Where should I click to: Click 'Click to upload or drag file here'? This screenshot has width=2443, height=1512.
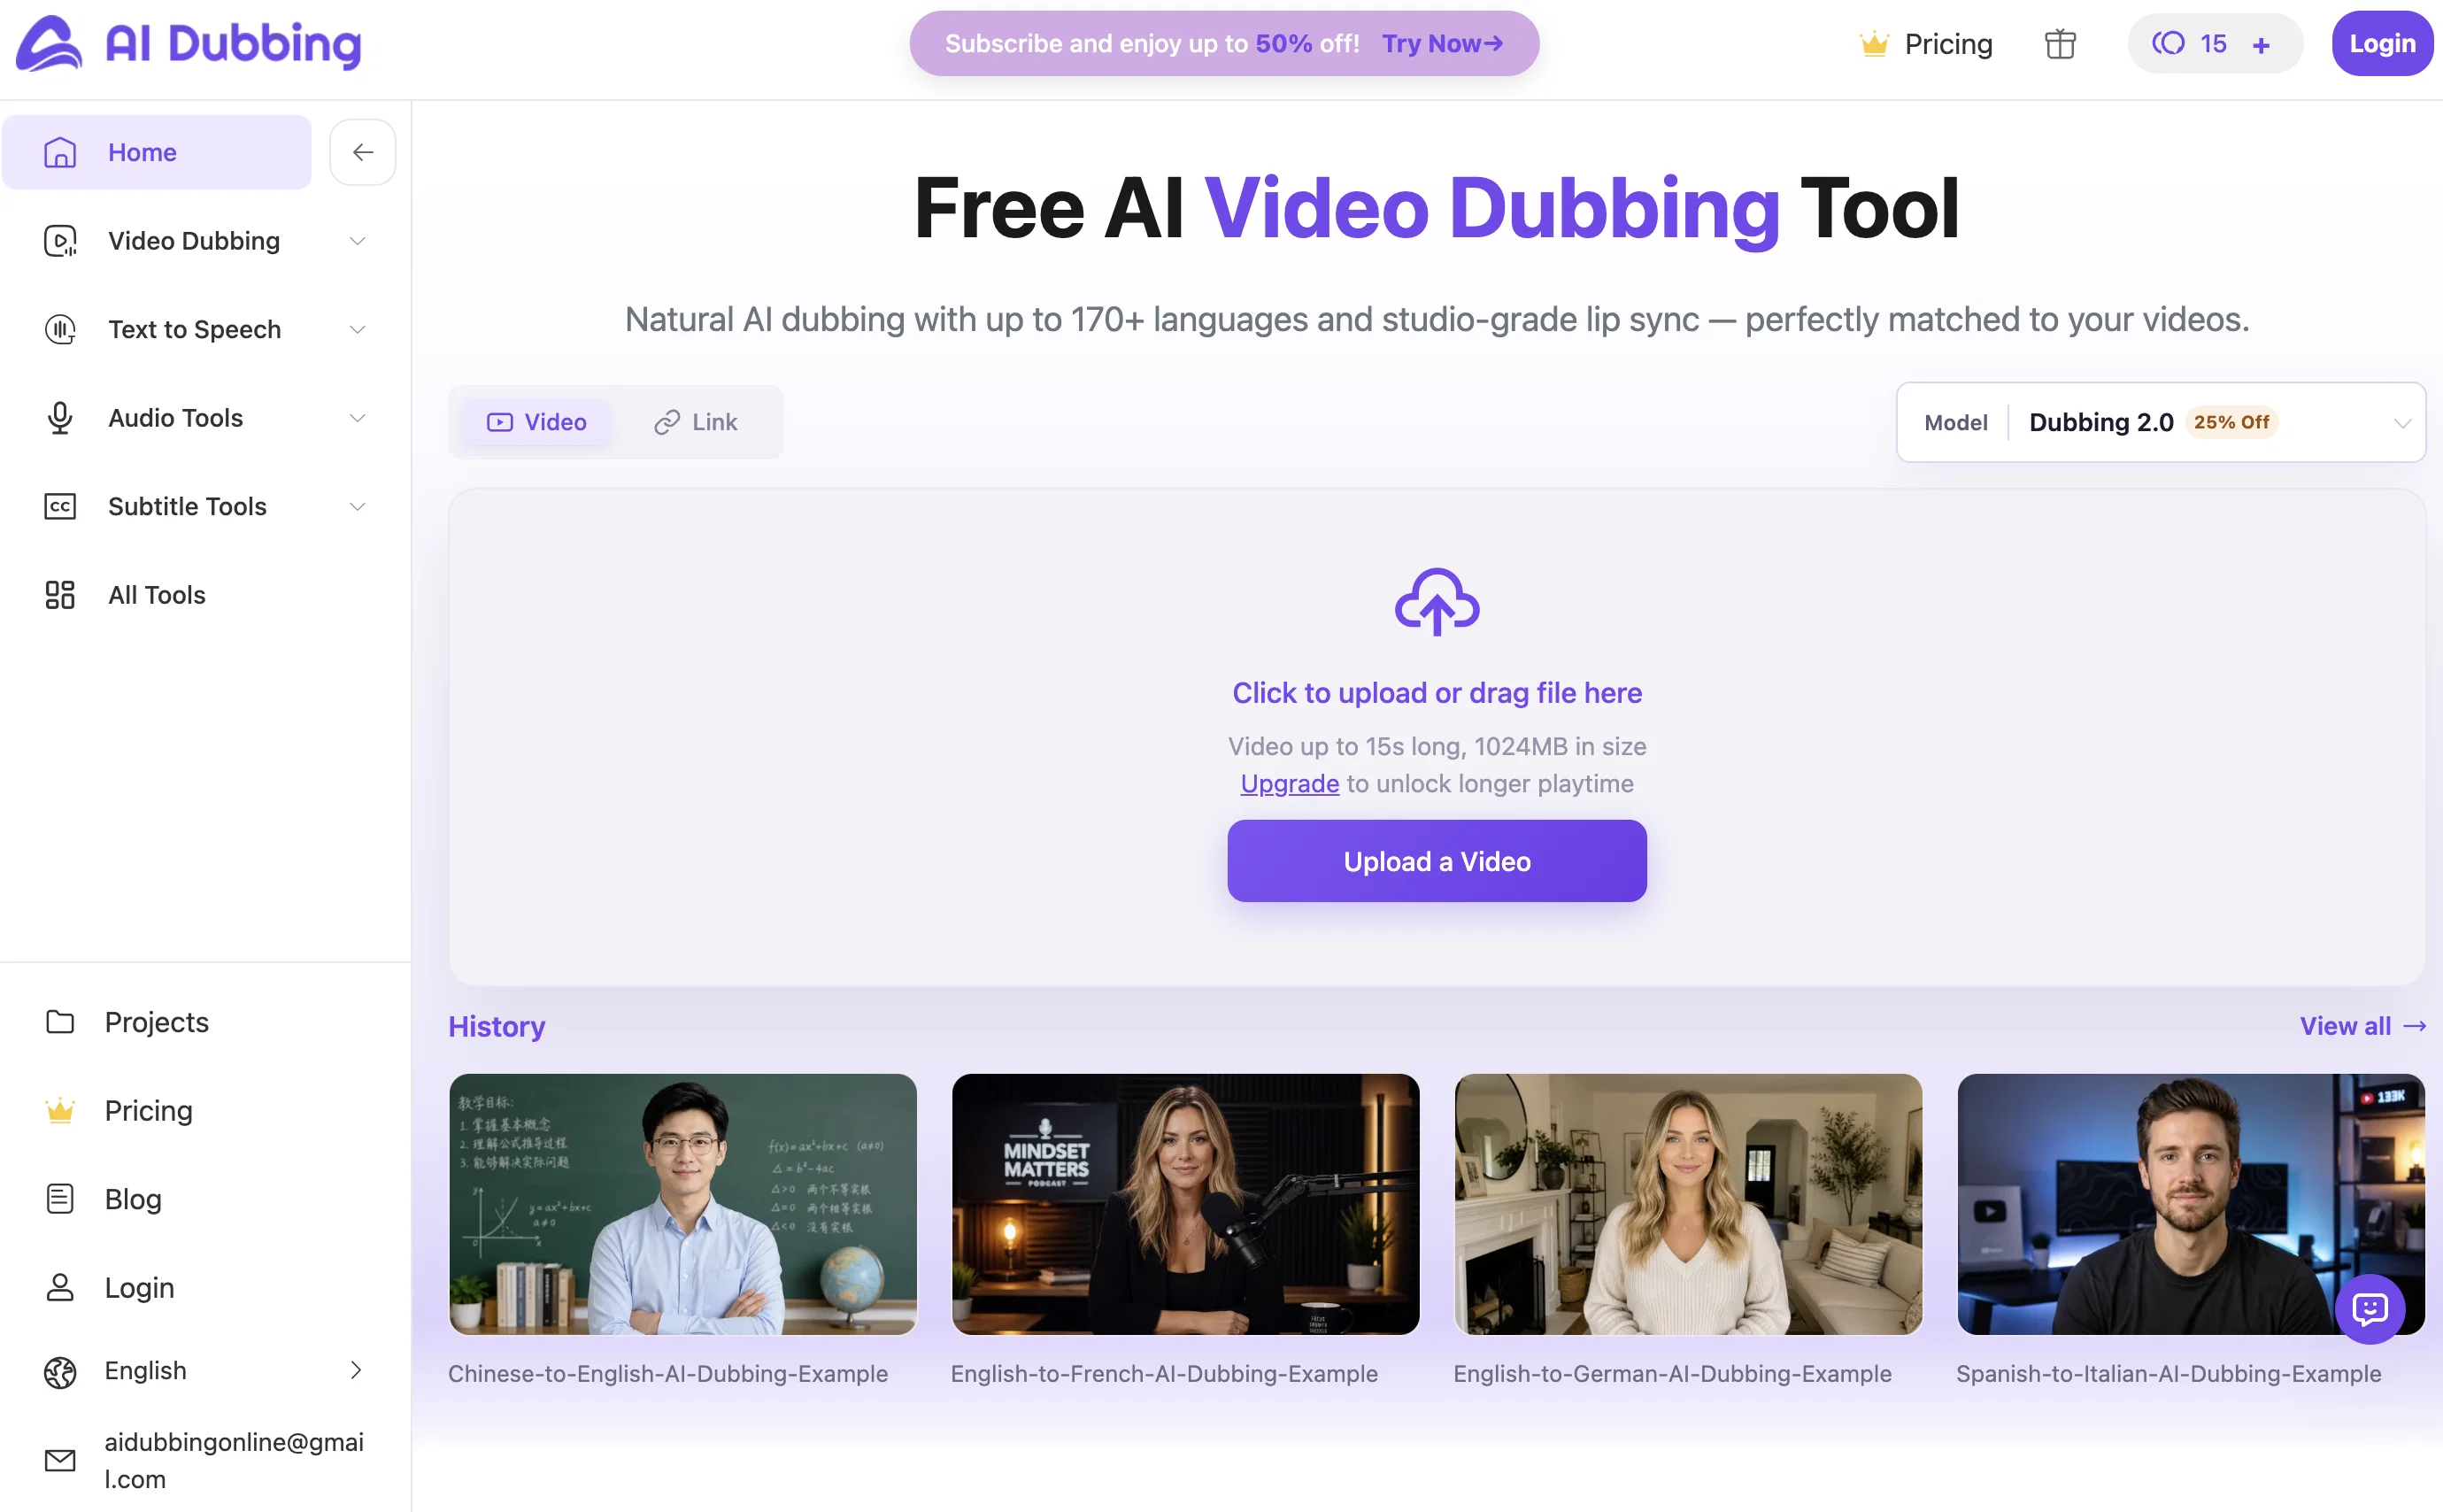point(1437,693)
